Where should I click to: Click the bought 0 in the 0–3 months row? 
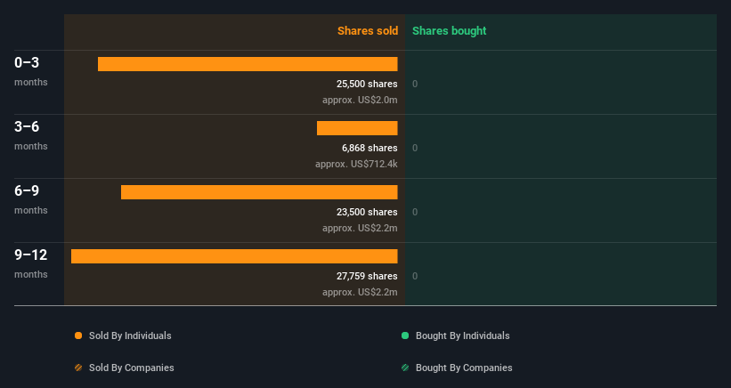click(x=415, y=85)
